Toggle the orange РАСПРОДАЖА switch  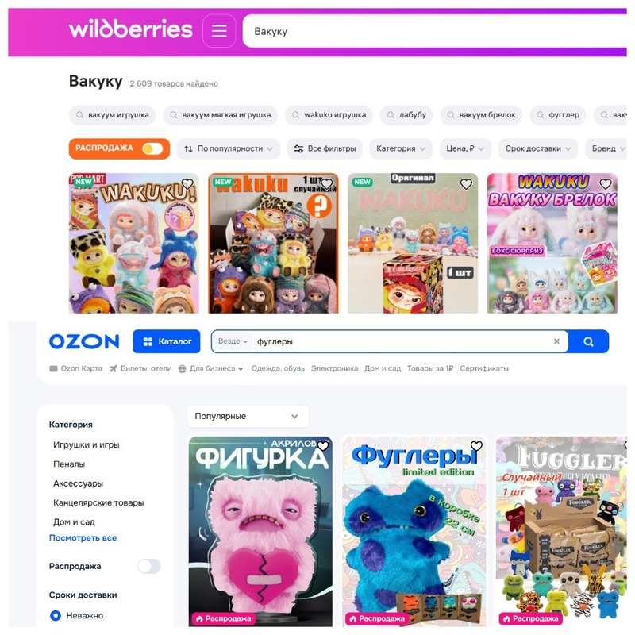tap(152, 148)
